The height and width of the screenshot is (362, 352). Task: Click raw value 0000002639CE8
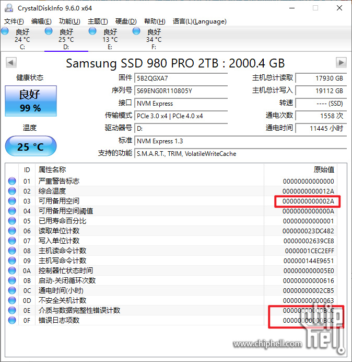[309, 241]
